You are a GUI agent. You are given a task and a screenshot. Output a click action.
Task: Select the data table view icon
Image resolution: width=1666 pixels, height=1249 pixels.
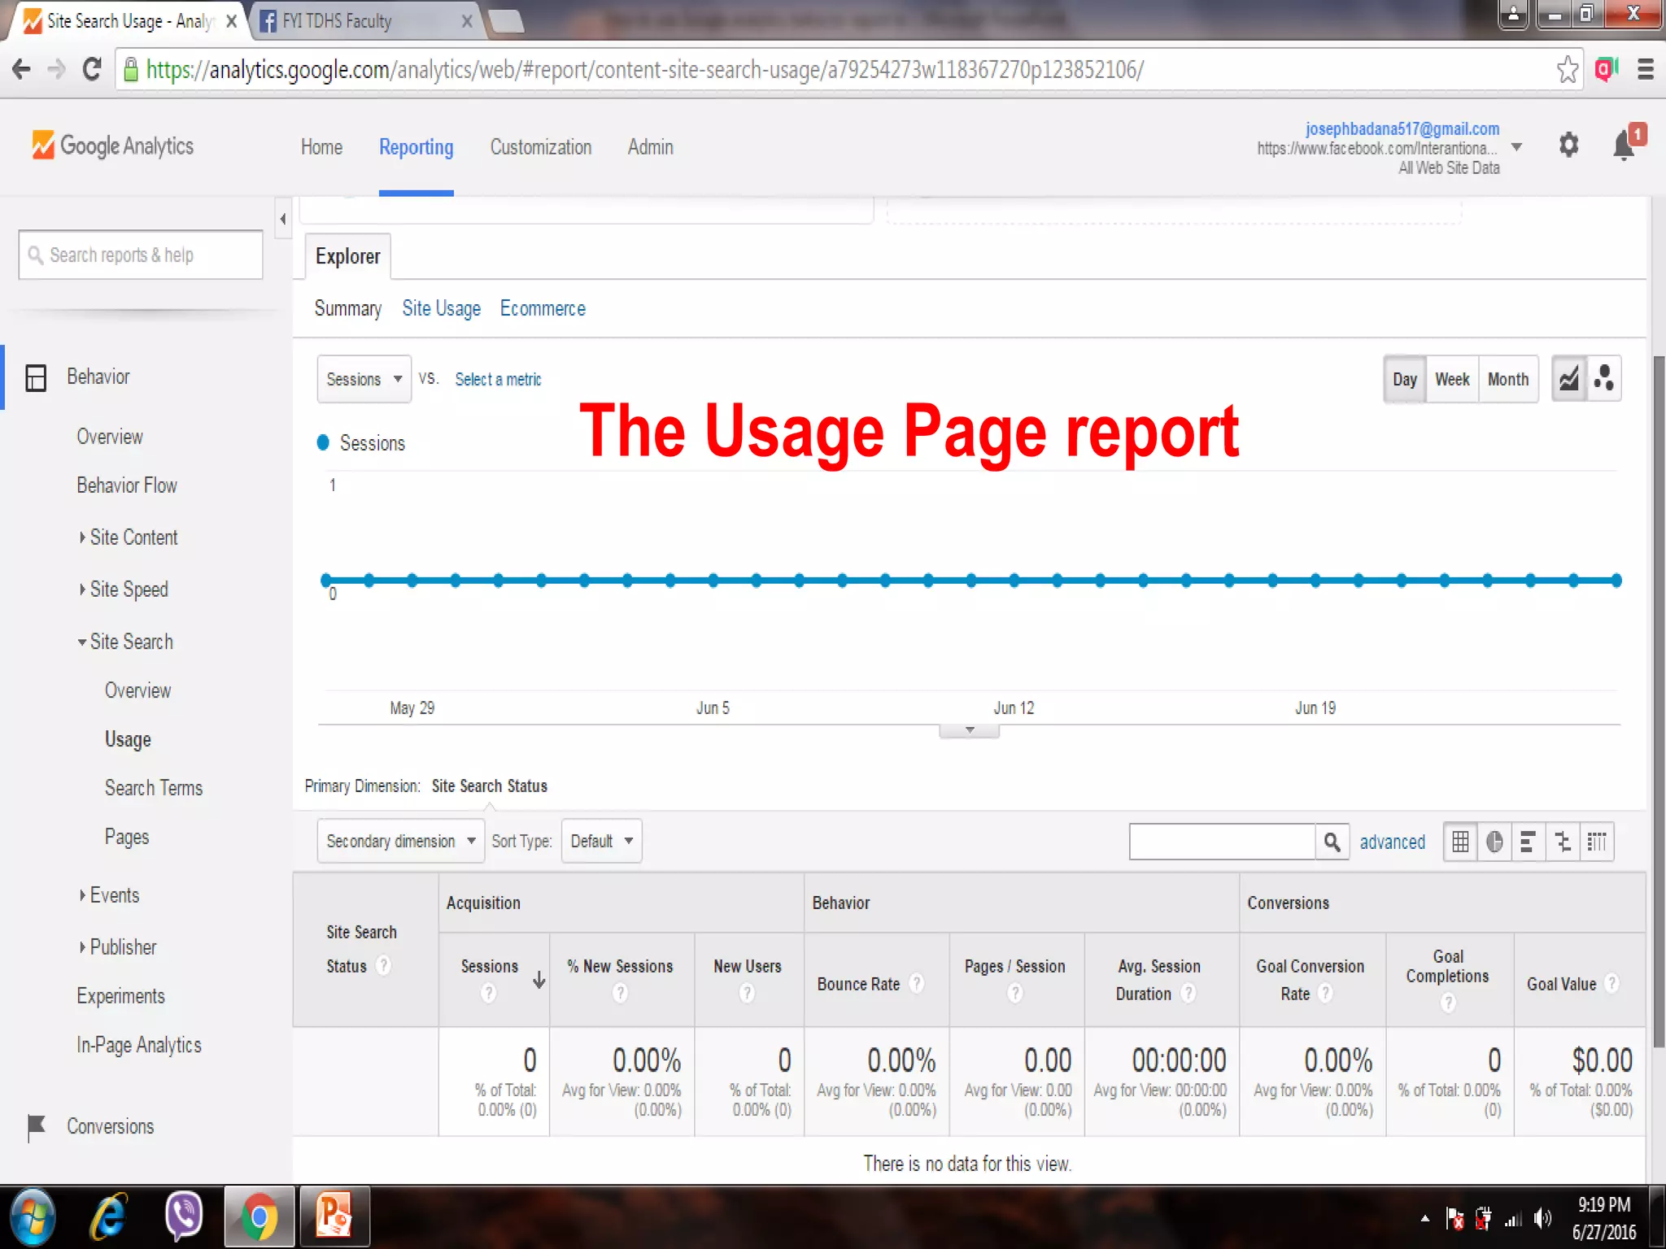tap(1460, 842)
